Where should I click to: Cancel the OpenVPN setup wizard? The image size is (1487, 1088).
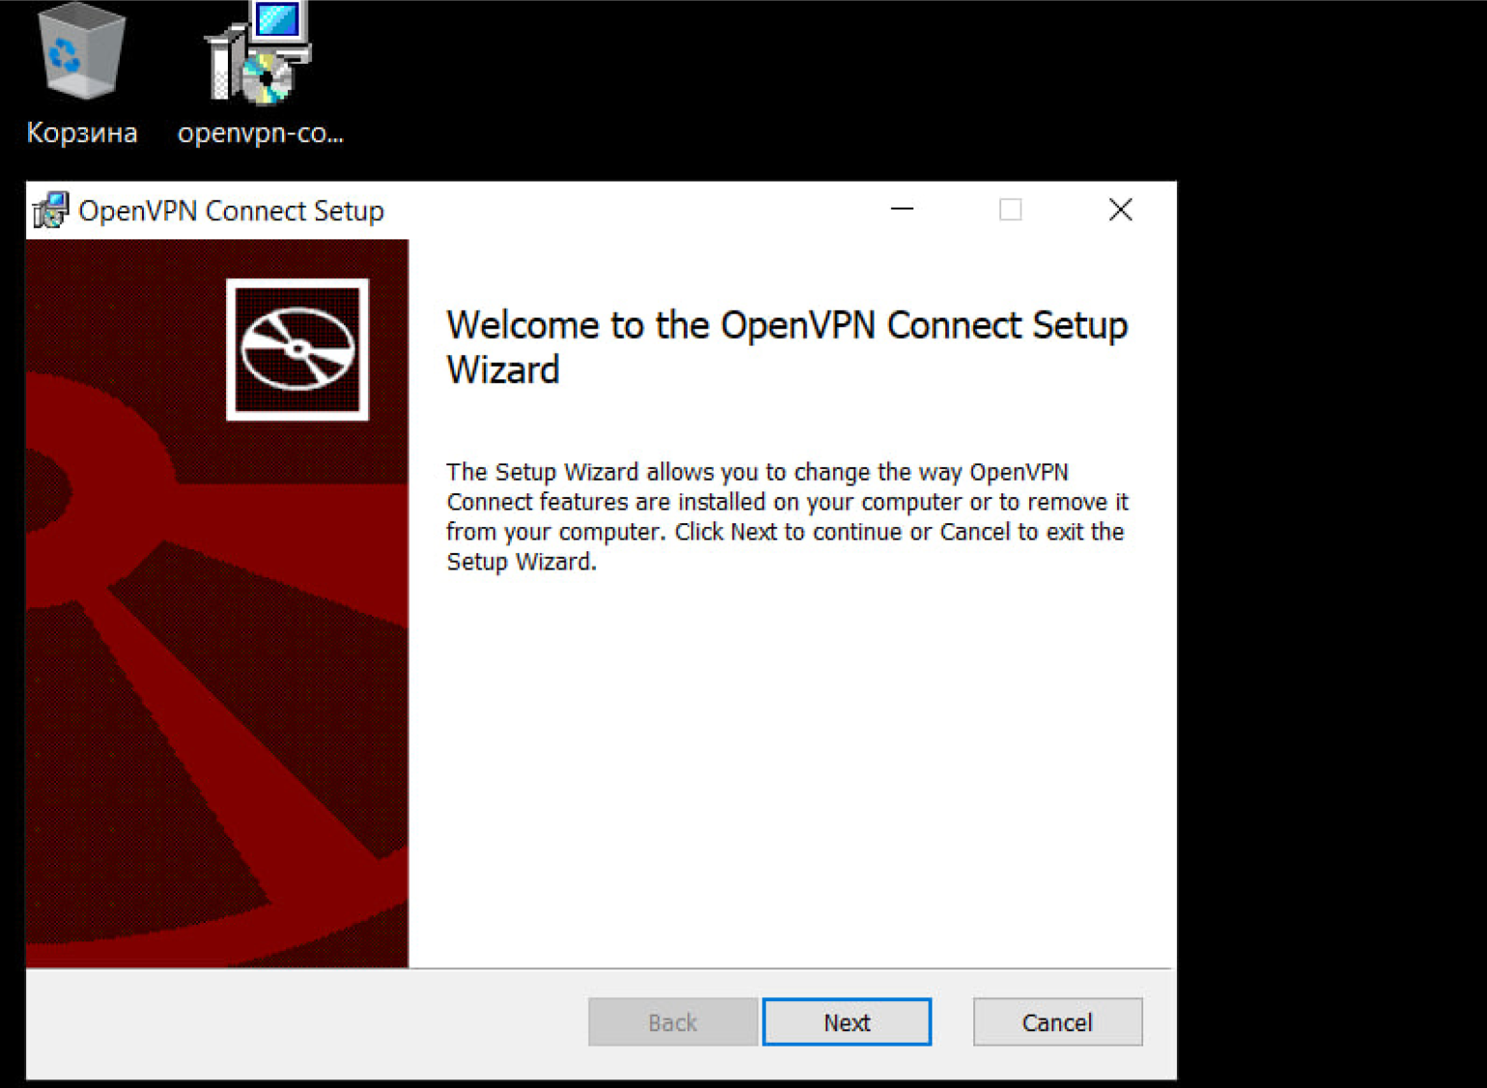pyautogui.click(x=1057, y=1022)
